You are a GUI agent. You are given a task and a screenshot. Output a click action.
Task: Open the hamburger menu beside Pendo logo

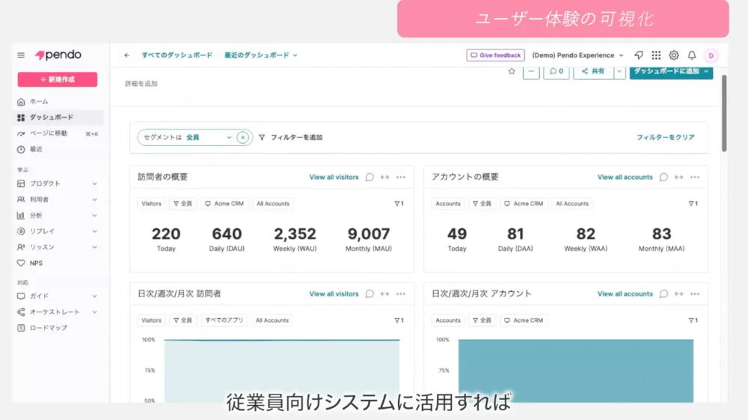pyautogui.click(x=21, y=55)
